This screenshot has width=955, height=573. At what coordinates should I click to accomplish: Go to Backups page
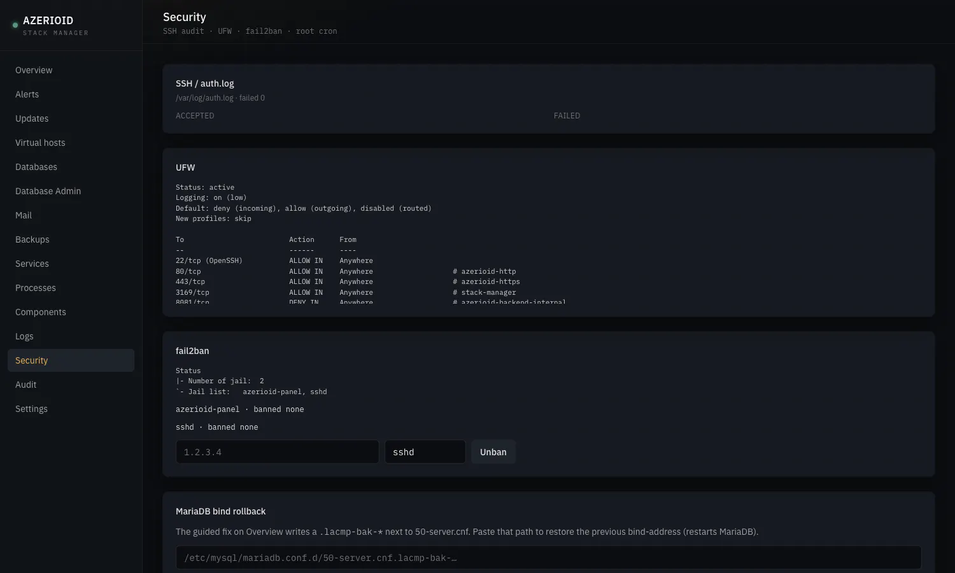click(x=71, y=239)
